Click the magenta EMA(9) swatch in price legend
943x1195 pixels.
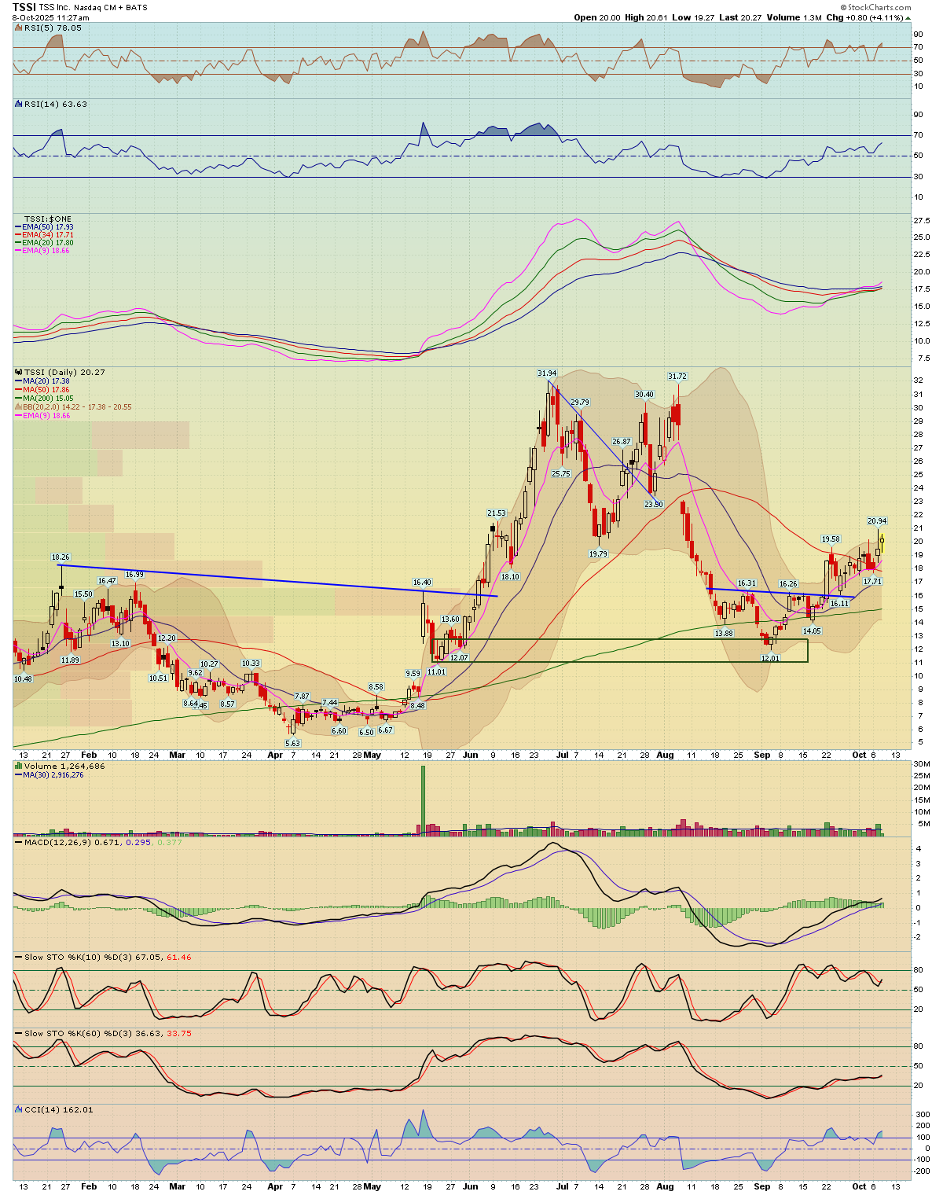(18, 416)
